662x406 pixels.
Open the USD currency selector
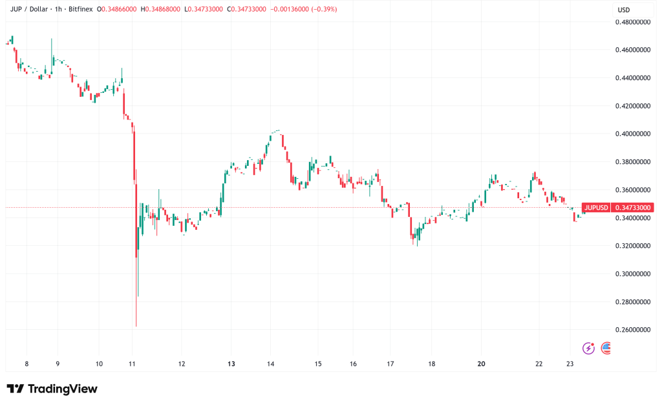point(624,10)
